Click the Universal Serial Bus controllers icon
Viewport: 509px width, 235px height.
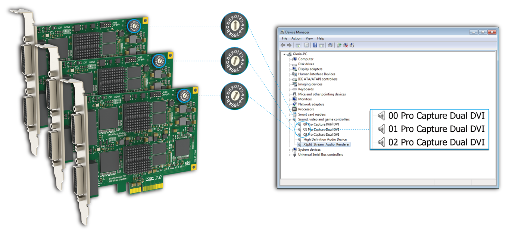295,155
